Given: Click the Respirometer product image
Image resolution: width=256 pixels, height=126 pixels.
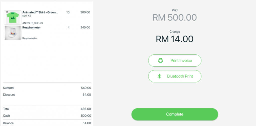Looking at the screenshot, I should tap(13, 33).
